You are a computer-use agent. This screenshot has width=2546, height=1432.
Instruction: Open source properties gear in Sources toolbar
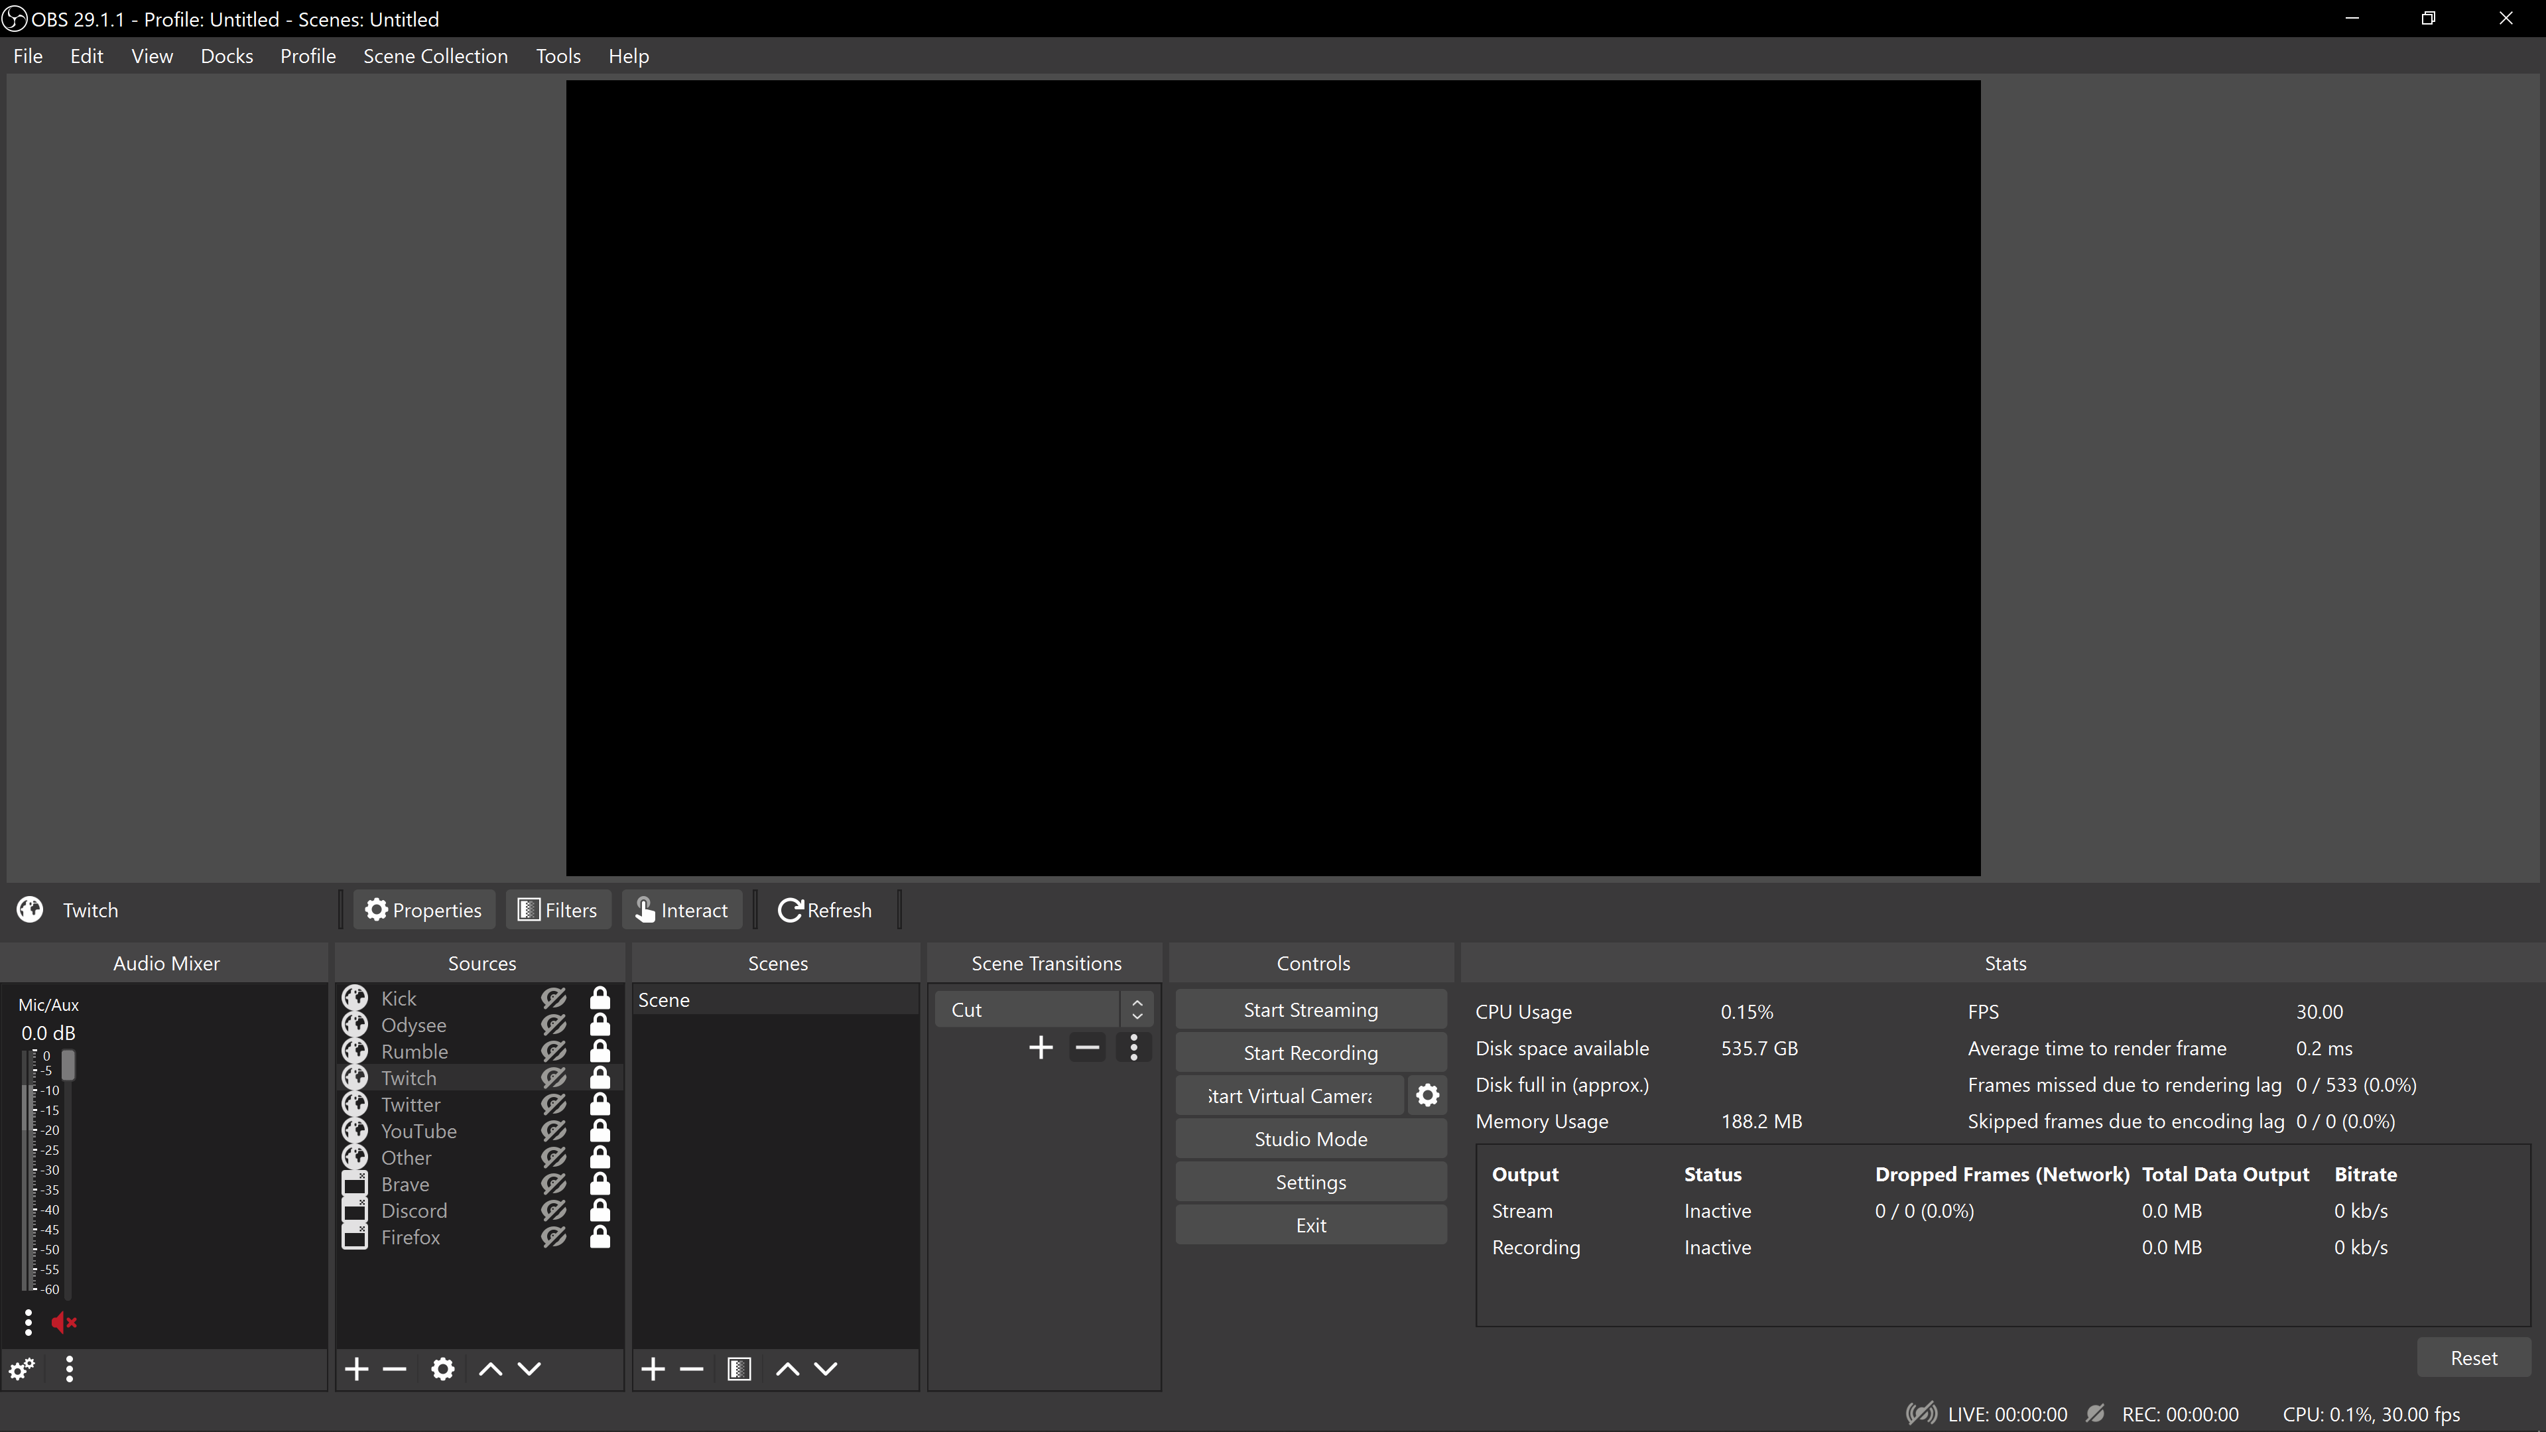tap(443, 1369)
